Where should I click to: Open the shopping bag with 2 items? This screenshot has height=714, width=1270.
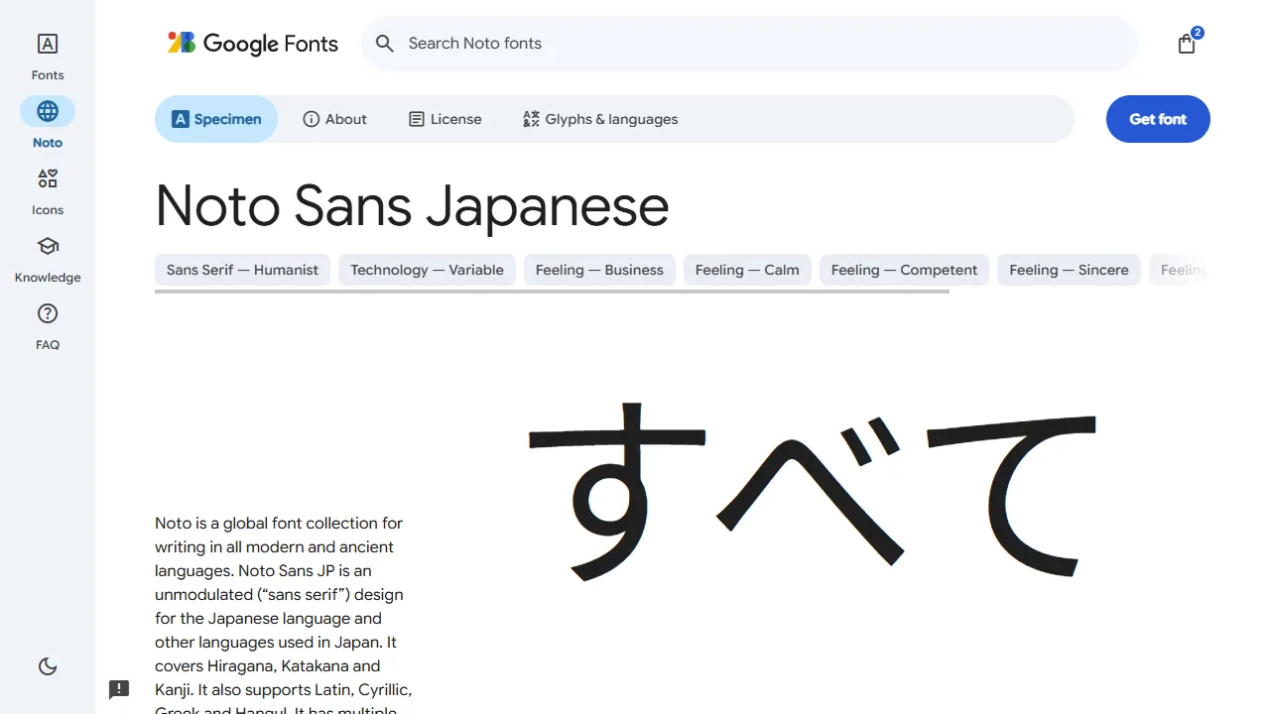coord(1187,44)
